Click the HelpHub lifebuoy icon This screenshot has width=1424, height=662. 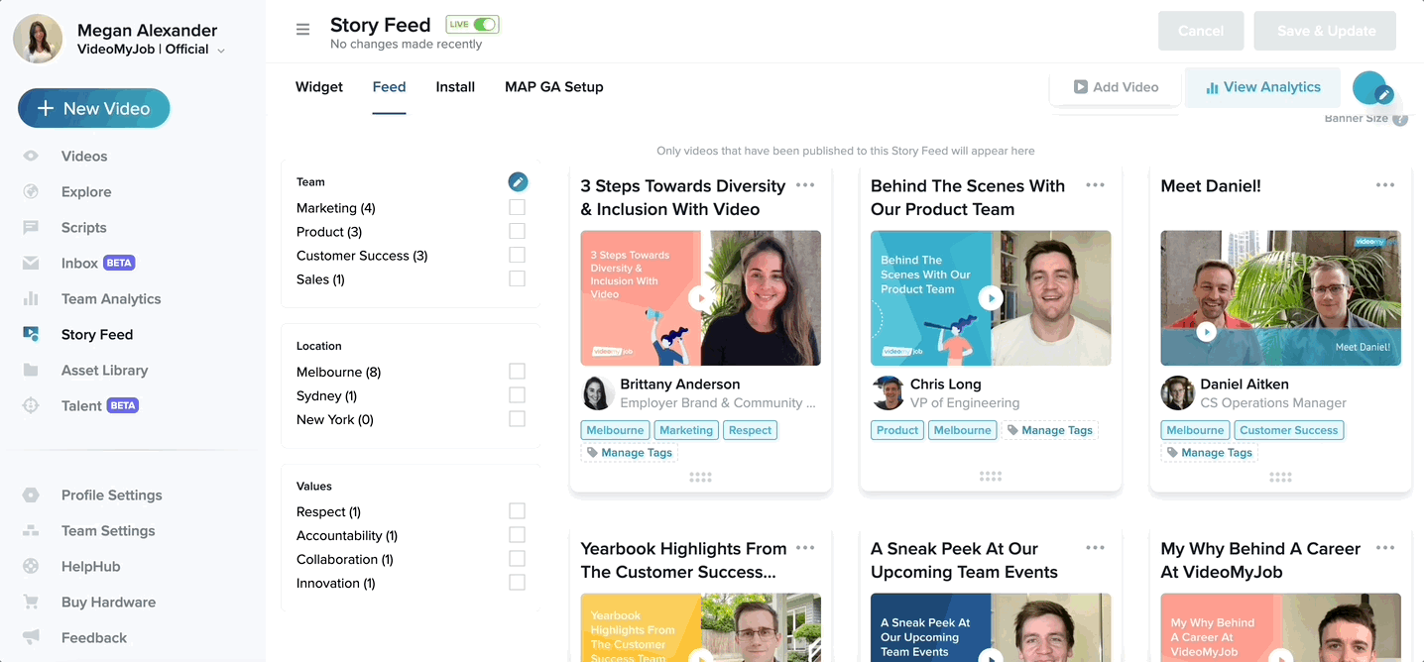pos(31,566)
